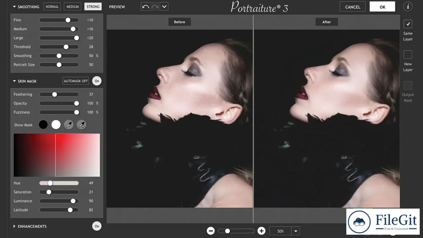Click the Fine slider handle
Viewport: 423px width, 238px height.
[x=68, y=20]
